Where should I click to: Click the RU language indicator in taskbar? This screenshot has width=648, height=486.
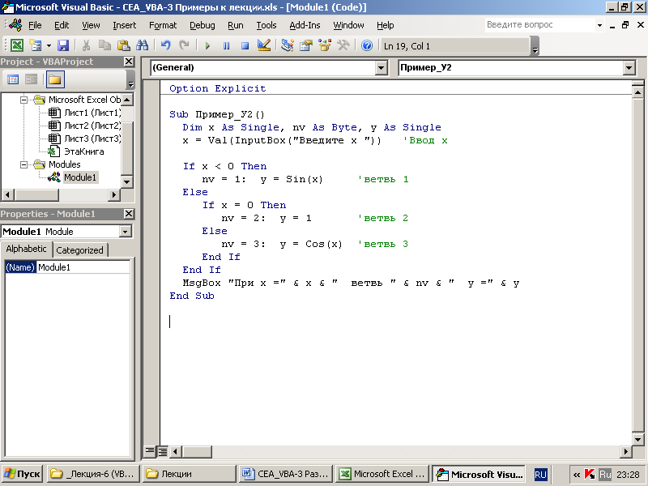coord(540,475)
